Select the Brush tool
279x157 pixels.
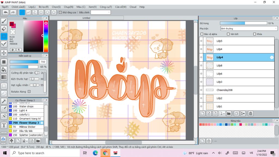coord(4,21)
